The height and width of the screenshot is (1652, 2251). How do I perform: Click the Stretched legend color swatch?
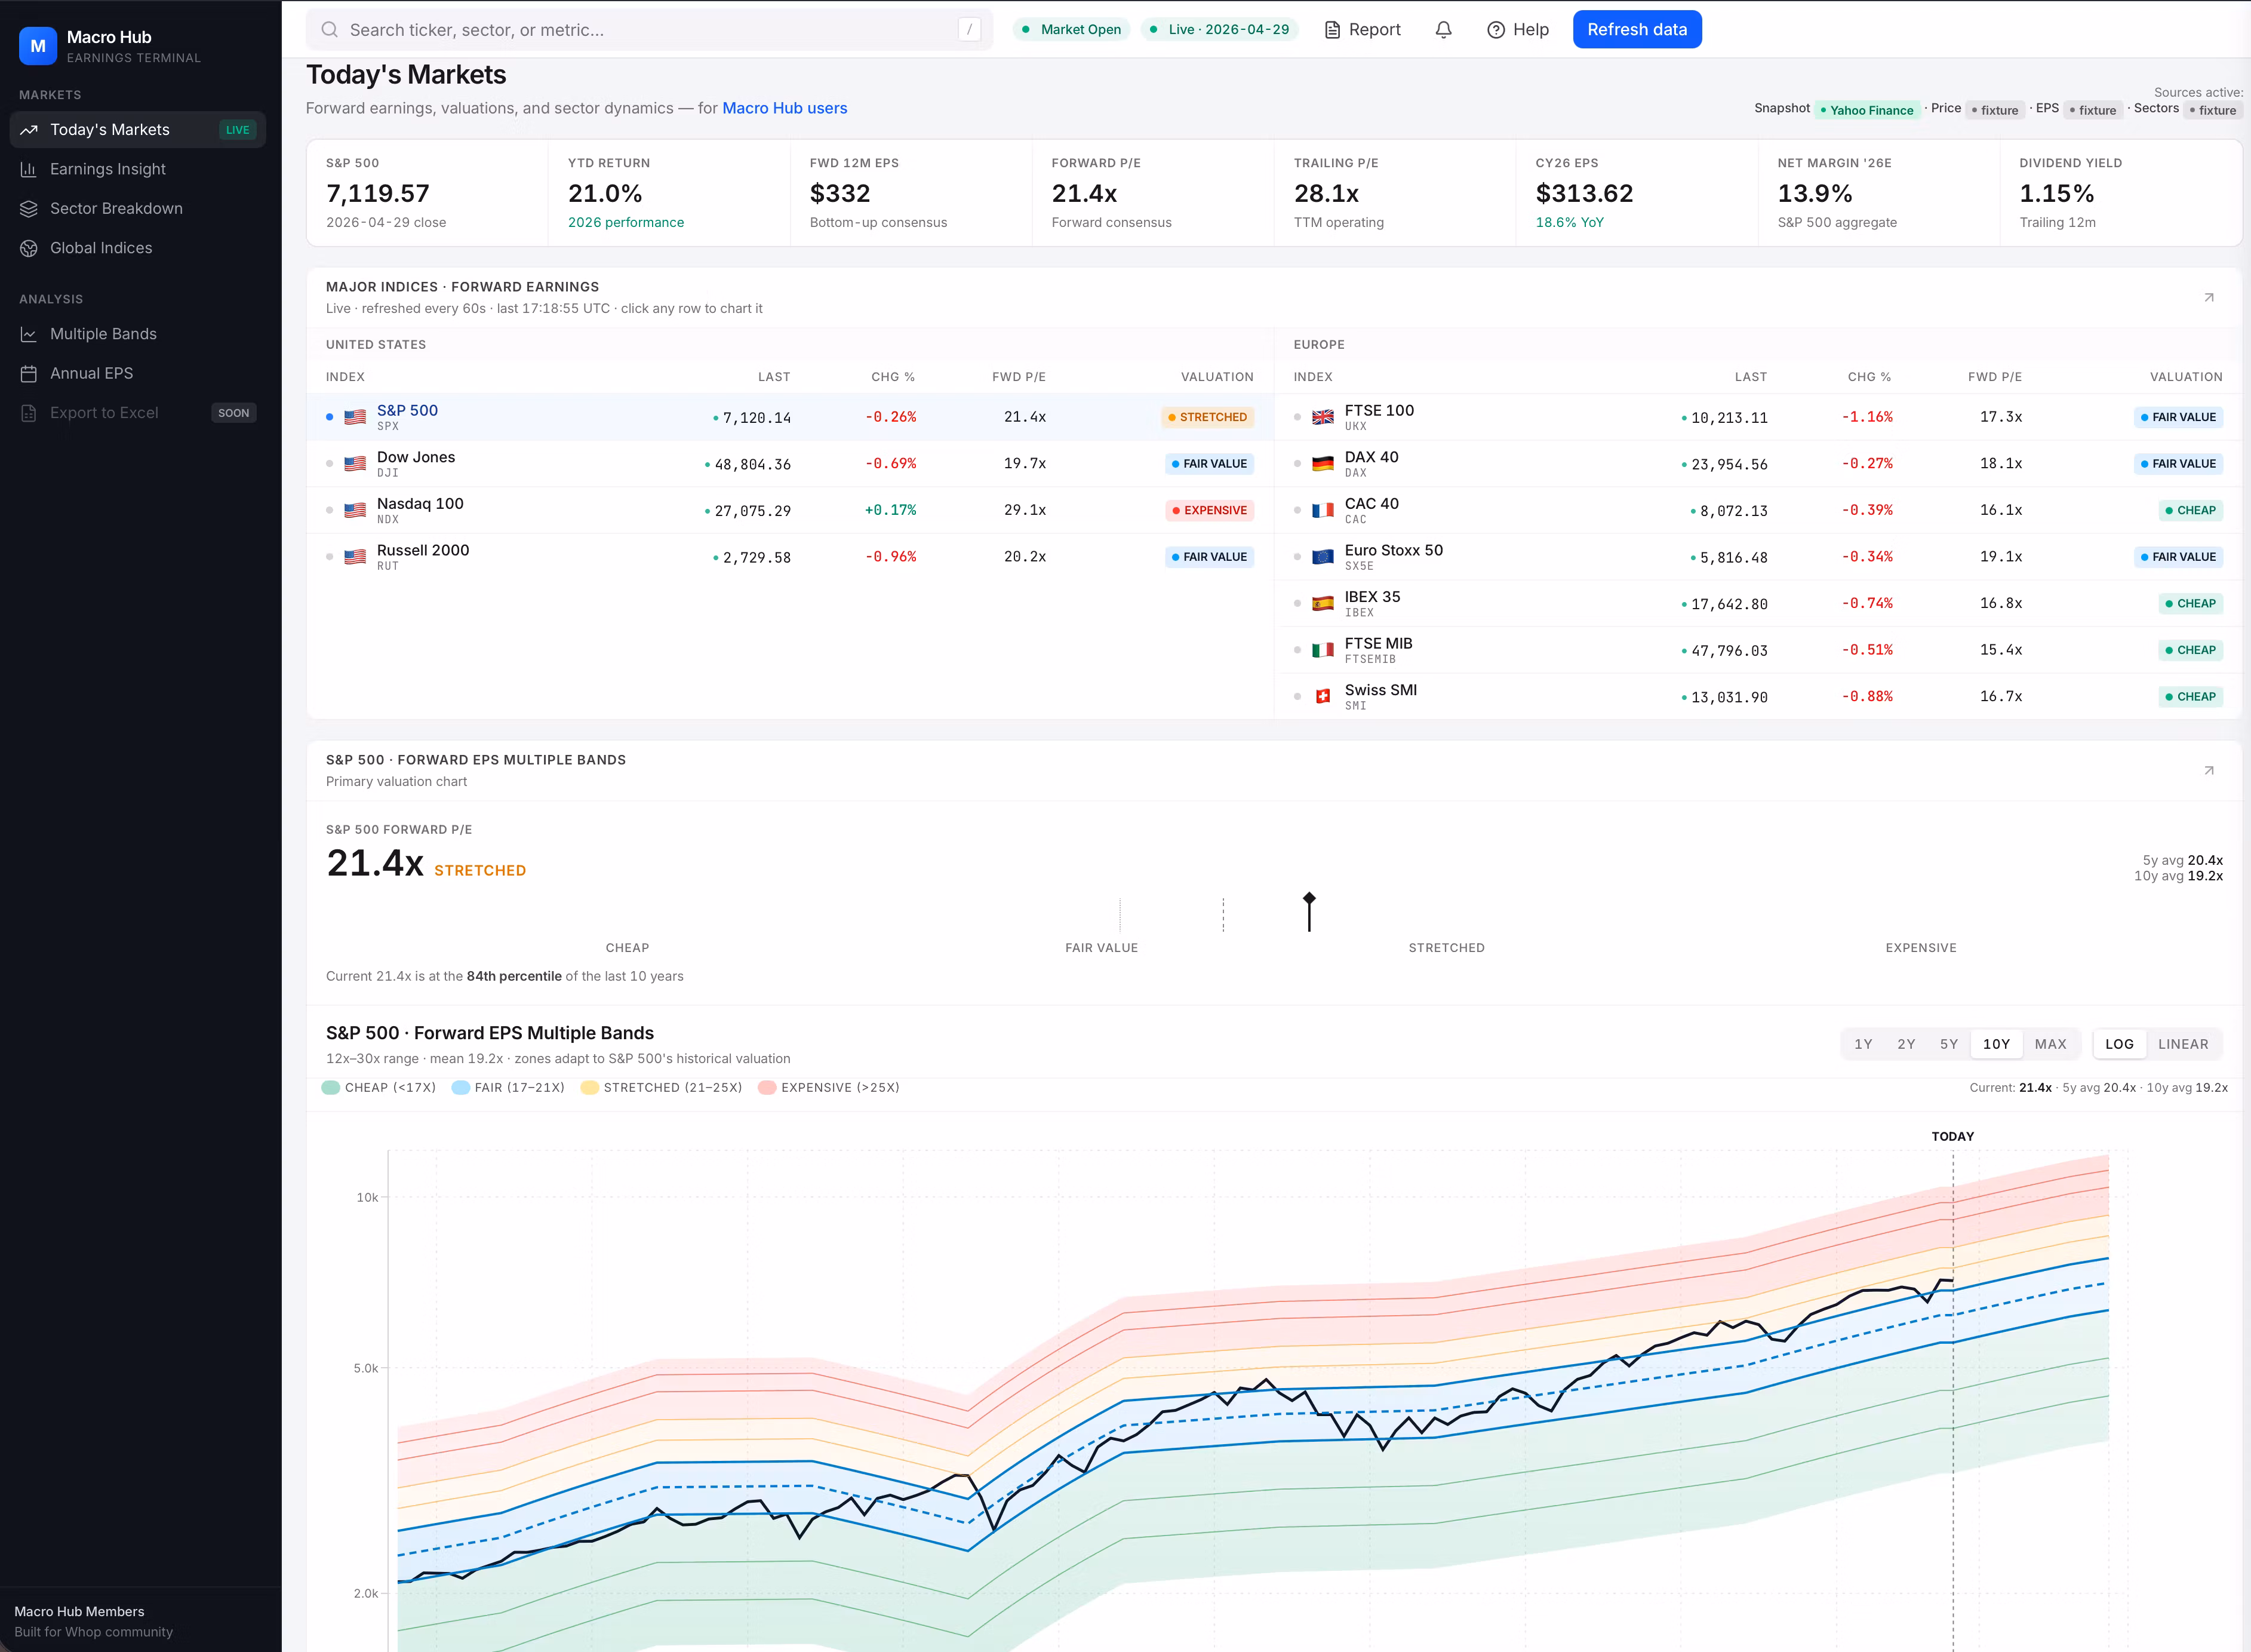click(x=590, y=1088)
